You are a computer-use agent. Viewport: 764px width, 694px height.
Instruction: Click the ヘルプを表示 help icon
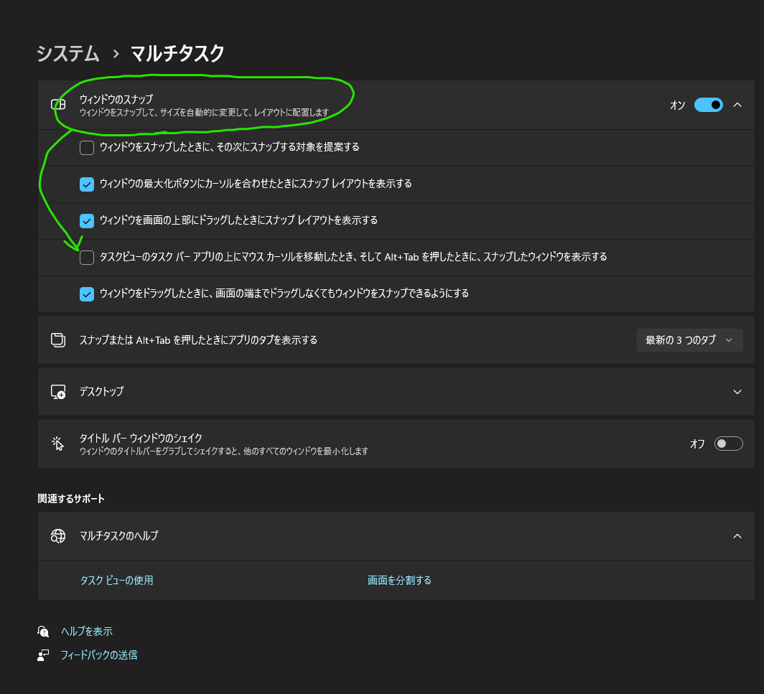(44, 632)
